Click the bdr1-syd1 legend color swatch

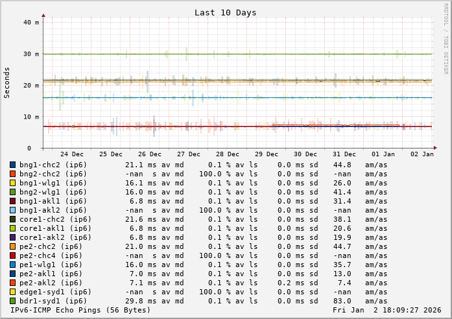pyautogui.click(x=12, y=301)
